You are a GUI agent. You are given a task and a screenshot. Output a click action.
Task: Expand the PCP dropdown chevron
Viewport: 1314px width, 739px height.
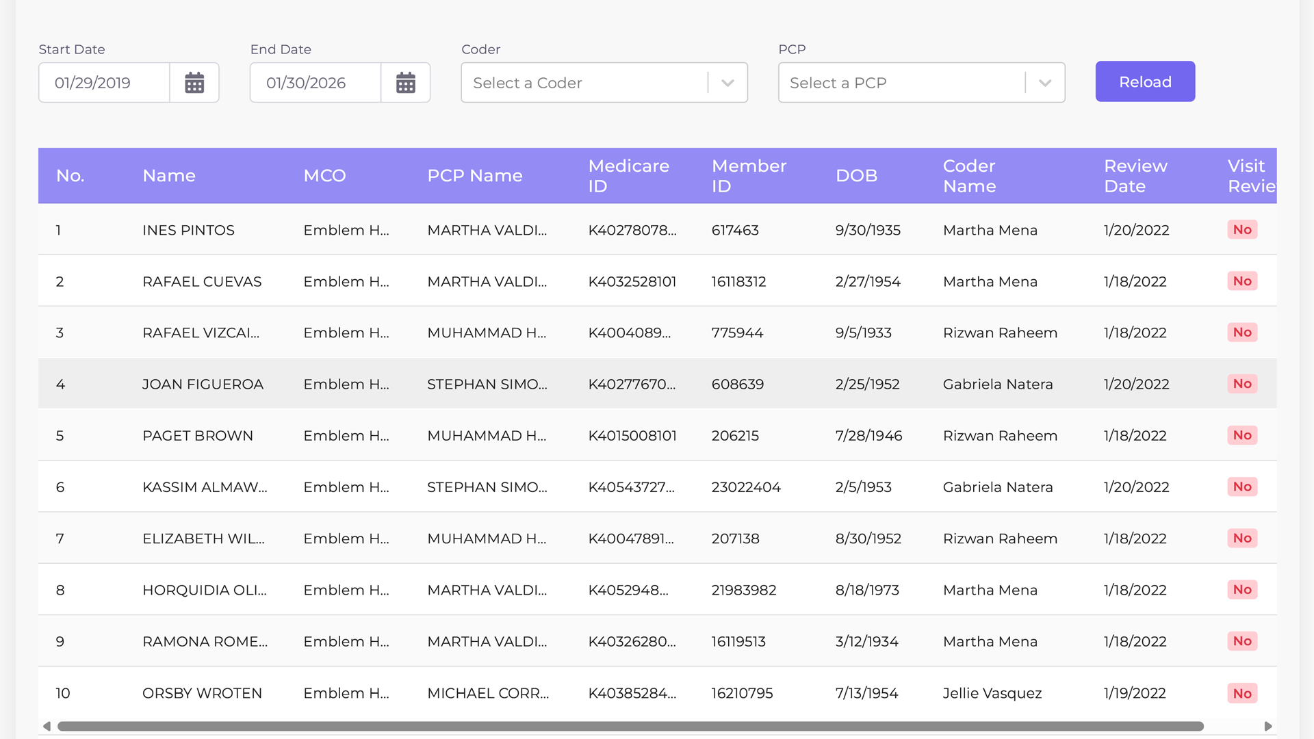pos(1044,83)
